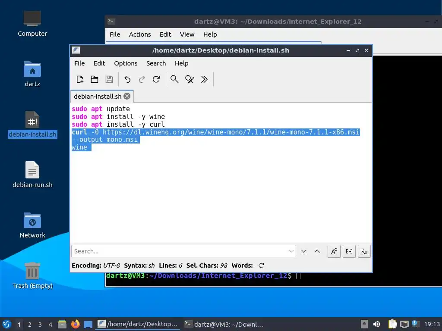This screenshot has height=331, width=442.
Task: Select the Trash desktop icon
Action: point(32,275)
